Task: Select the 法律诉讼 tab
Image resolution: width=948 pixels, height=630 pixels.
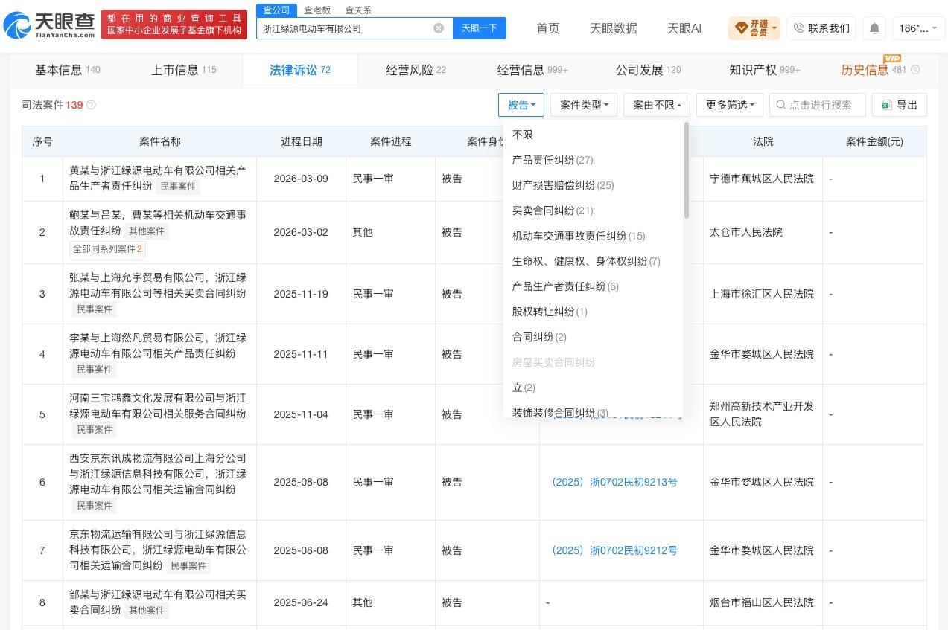Action: pyautogui.click(x=300, y=70)
